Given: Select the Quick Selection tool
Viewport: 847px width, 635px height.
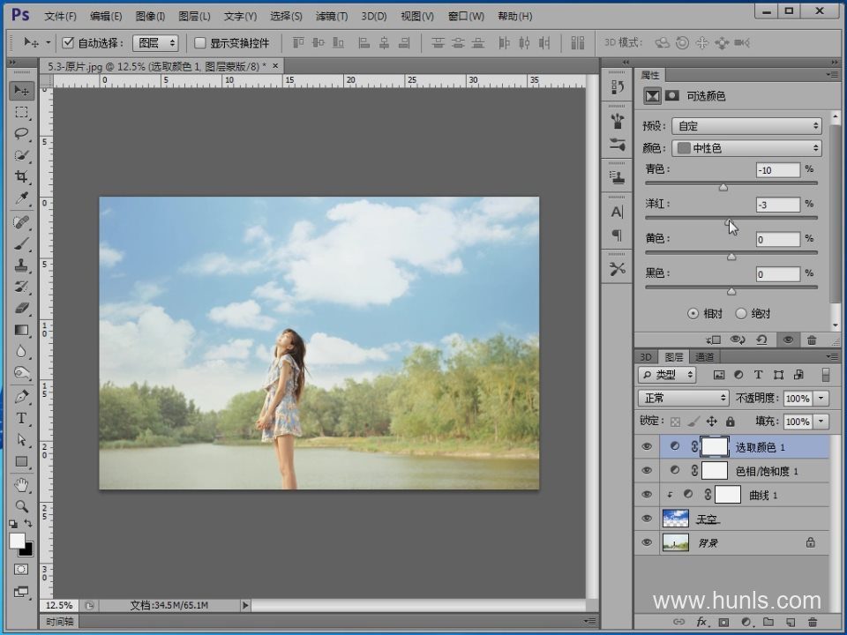Looking at the screenshot, I should [21, 155].
